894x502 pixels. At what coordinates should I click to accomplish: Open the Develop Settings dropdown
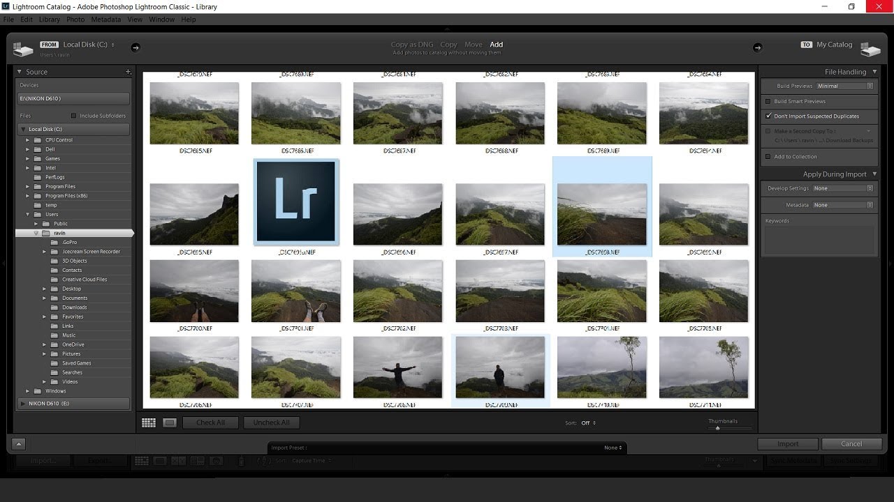click(843, 188)
